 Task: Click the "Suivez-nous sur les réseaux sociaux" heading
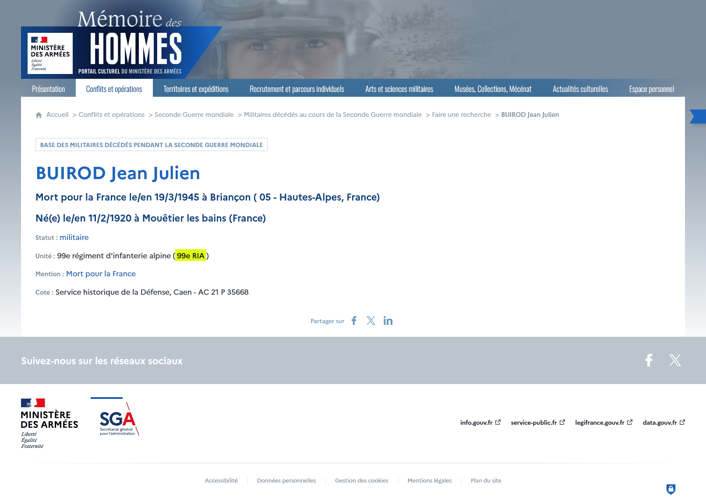tap(102, 361)
